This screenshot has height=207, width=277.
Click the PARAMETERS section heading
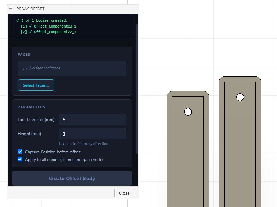pyautogui.click(x=31, y=107)
